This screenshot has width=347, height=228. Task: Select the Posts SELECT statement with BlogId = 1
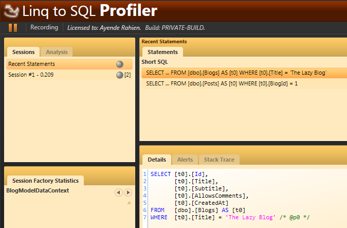[244, 83]
